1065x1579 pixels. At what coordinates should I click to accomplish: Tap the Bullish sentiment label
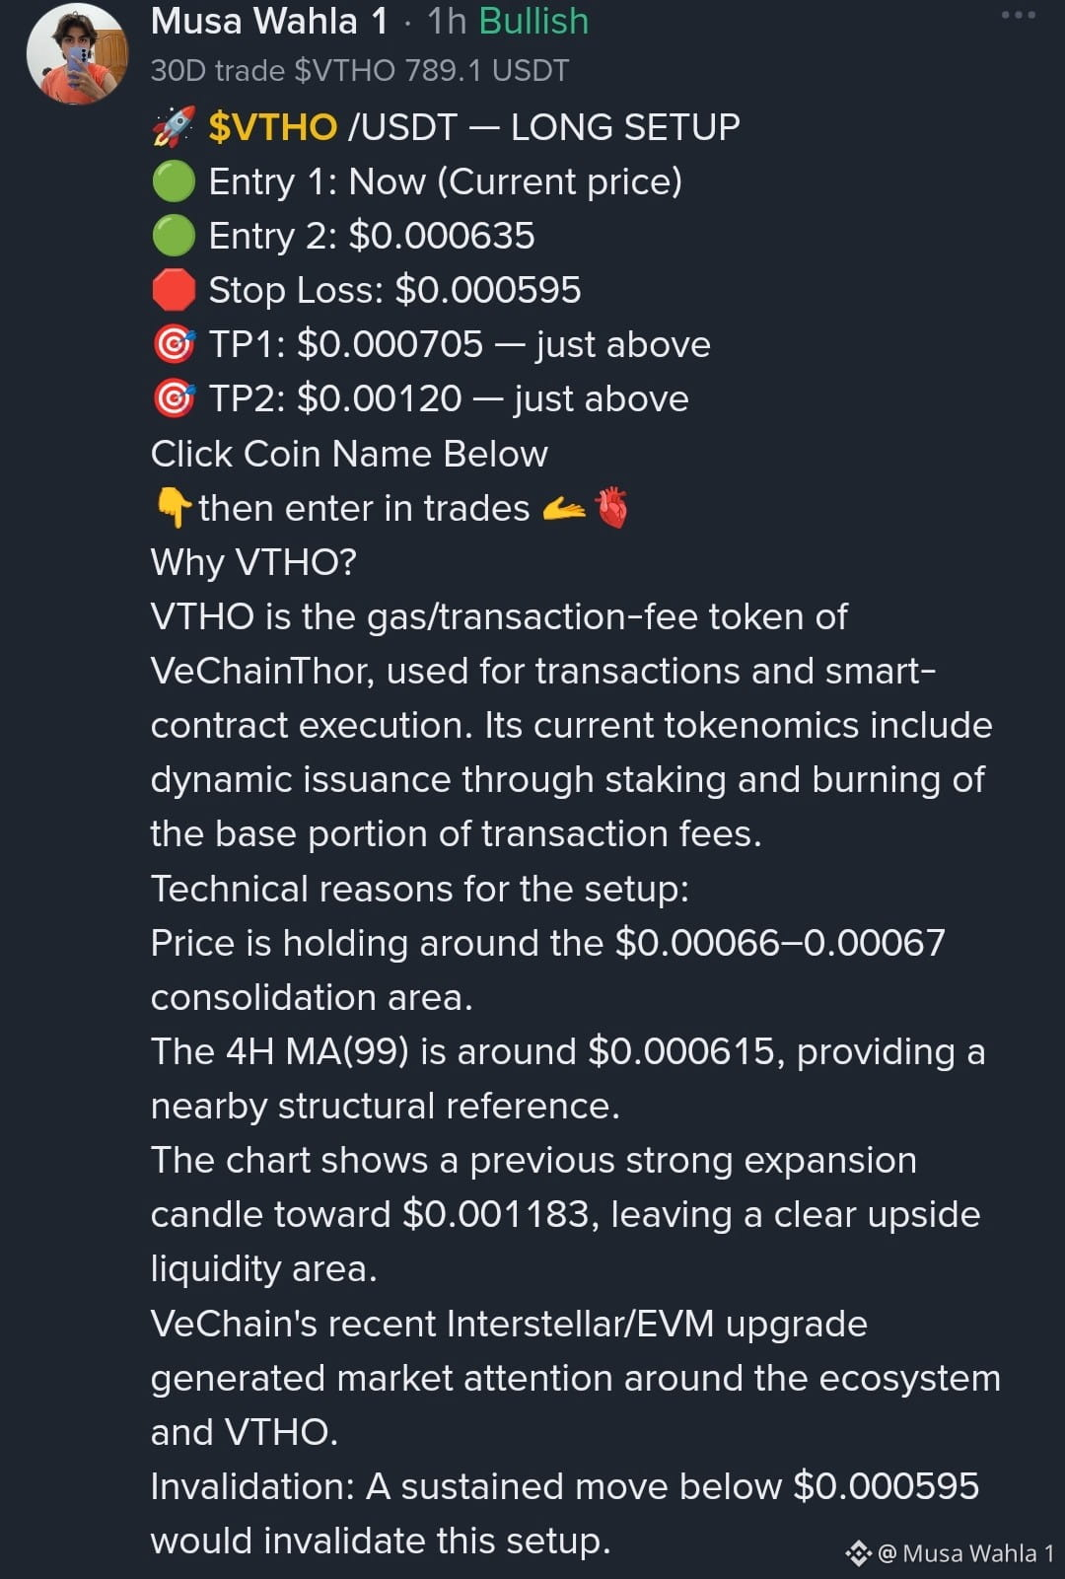point(533,21)
